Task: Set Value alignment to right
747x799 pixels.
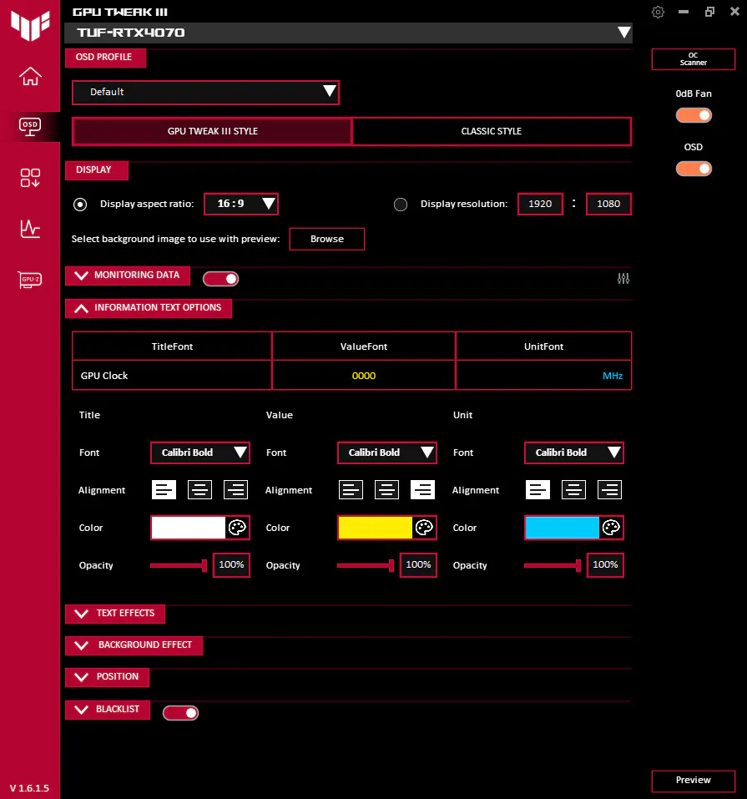Action: (x=422, y=490)
